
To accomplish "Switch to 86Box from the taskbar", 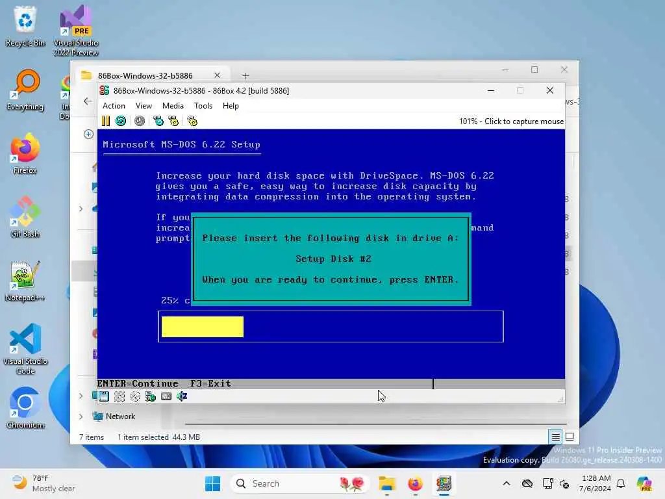I will 444,483.
